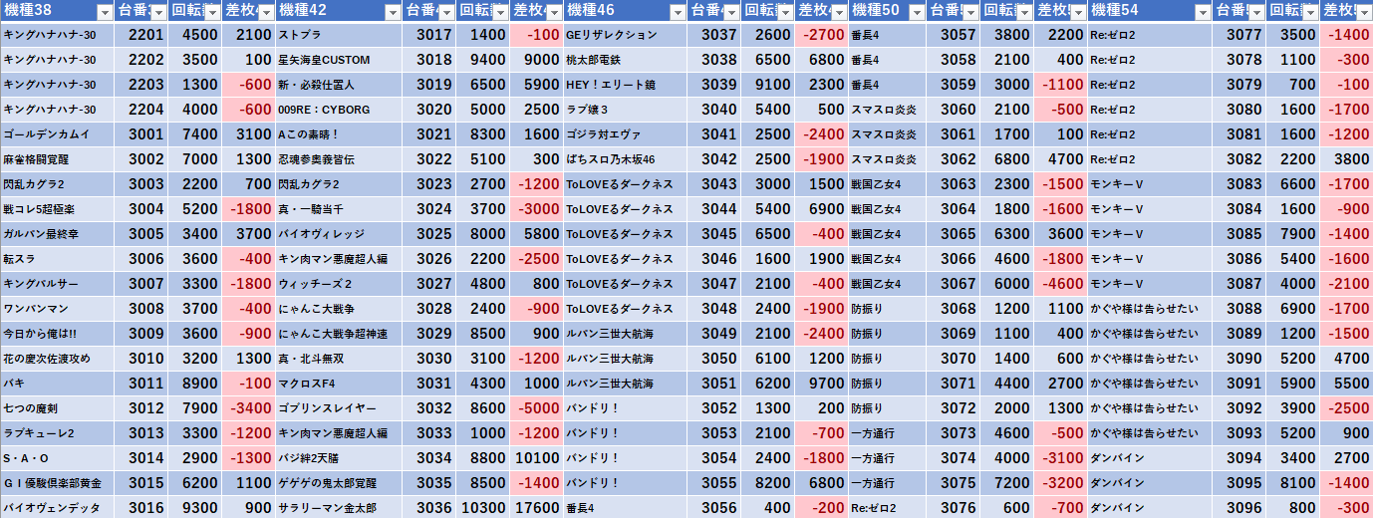
Task: Select the -5000 differential cell
Action: pyautogui.click(x=536, y=407)
